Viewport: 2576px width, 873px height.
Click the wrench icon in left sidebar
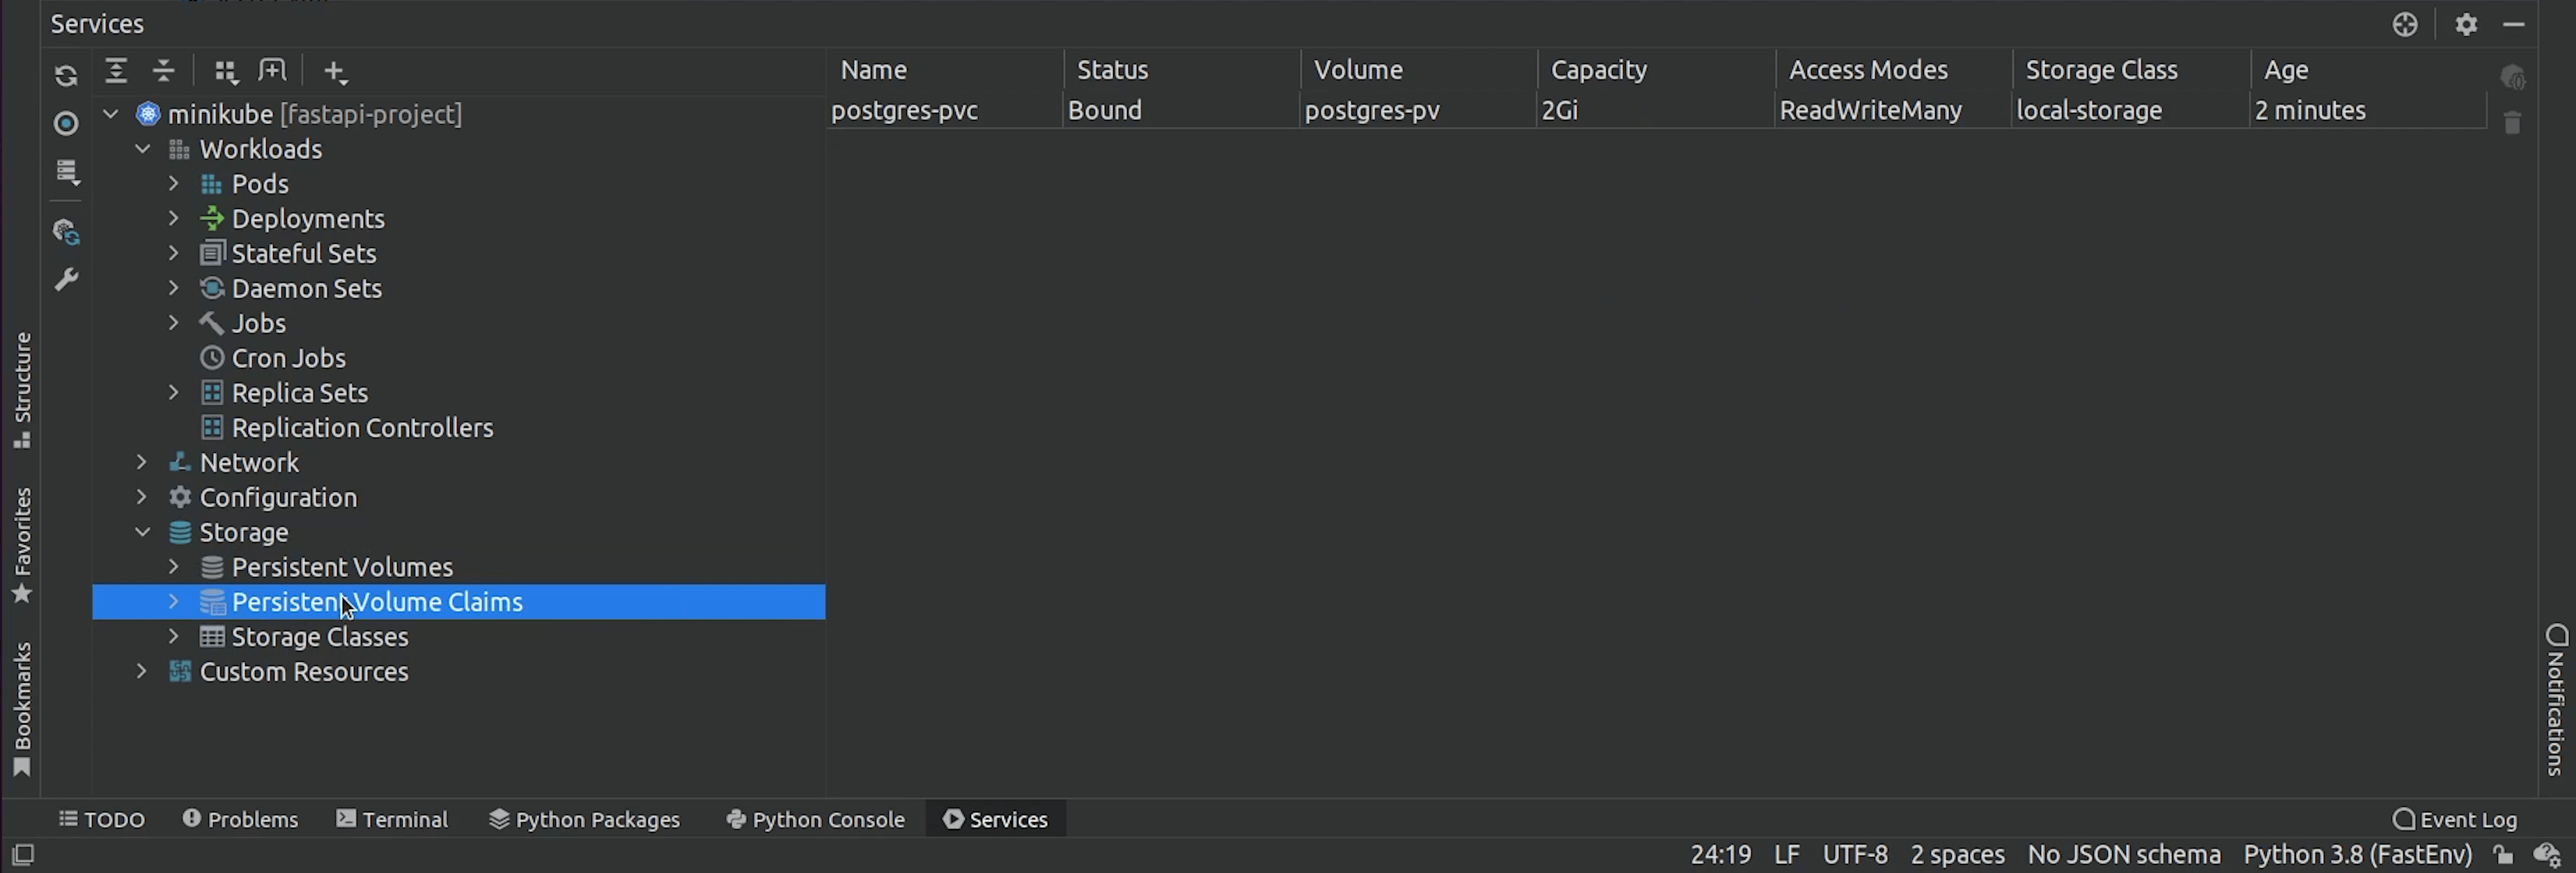coord(66,280)
